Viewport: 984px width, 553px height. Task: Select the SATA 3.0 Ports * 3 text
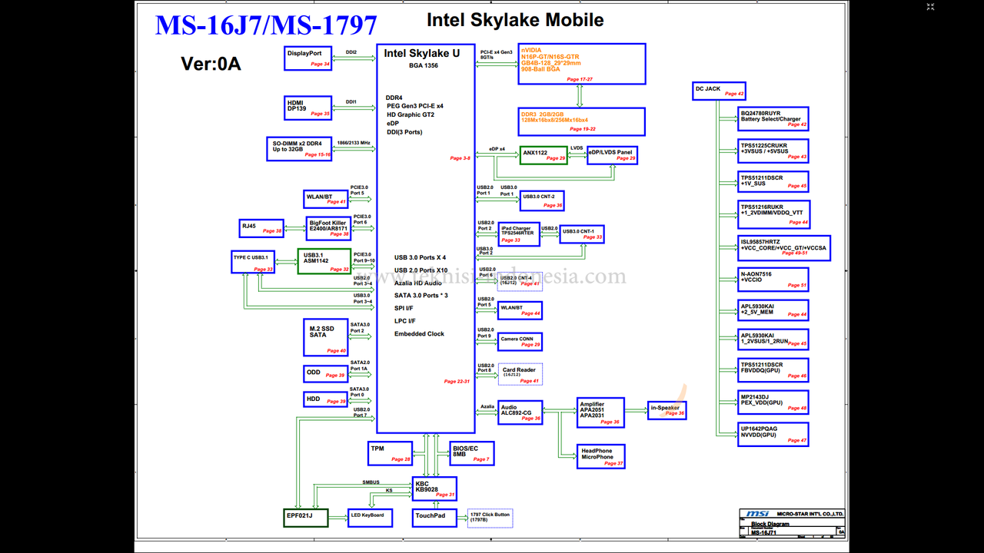[421, 296]
